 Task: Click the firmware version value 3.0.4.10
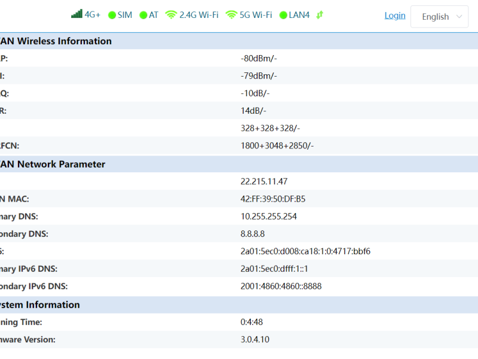255,339
